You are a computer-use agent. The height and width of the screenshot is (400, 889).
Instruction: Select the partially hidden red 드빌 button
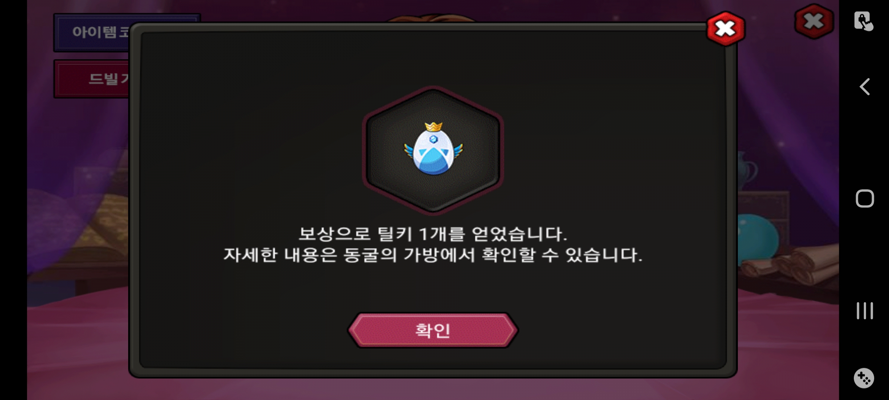tap(92, 79)
